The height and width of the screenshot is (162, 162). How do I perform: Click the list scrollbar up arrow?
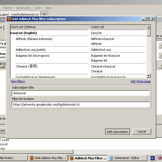pos(148,27)
